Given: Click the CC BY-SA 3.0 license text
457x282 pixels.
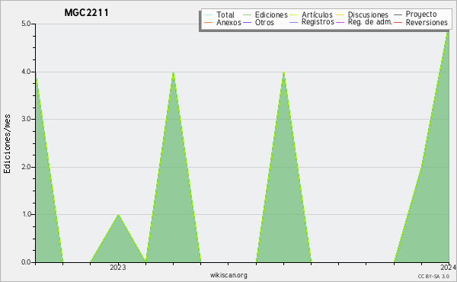Looking at the screenshot, I should [433, 276].
